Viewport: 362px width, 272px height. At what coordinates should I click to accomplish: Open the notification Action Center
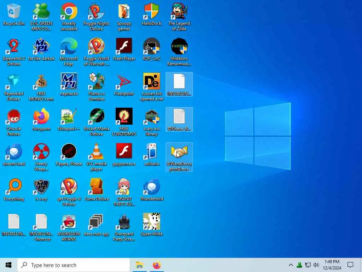350,265
